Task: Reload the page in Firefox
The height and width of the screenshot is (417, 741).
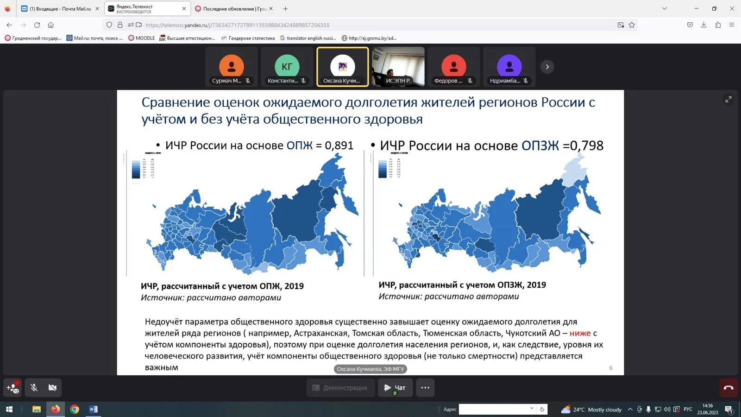Action: pyautogui.click(x=37, y=25)
